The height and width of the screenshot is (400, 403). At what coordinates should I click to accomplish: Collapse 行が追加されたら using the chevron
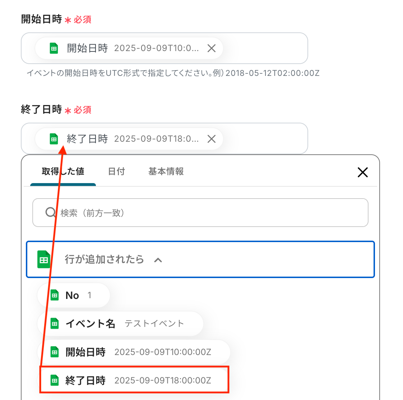(158, 260)
